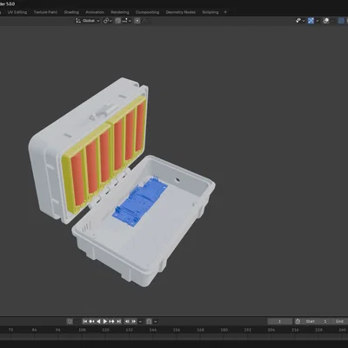This screenshot has height=348, width=348.
Task: Click the Start frame field
Action: [317, 321]
